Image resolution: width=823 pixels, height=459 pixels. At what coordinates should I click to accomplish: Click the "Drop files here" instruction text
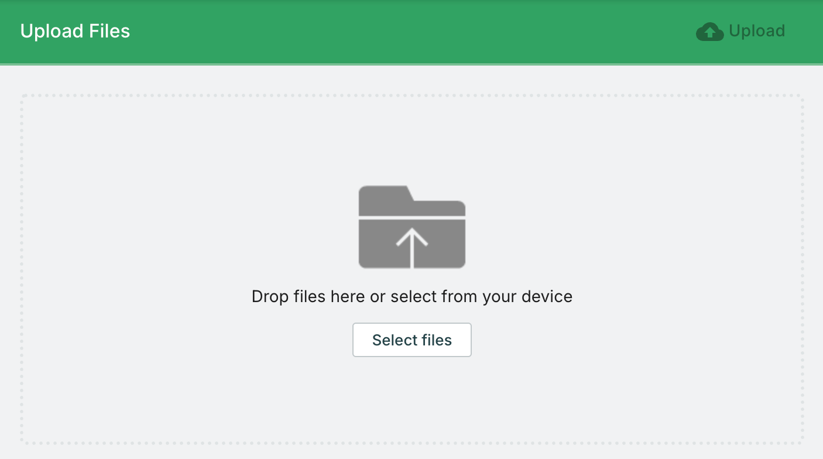411,296
